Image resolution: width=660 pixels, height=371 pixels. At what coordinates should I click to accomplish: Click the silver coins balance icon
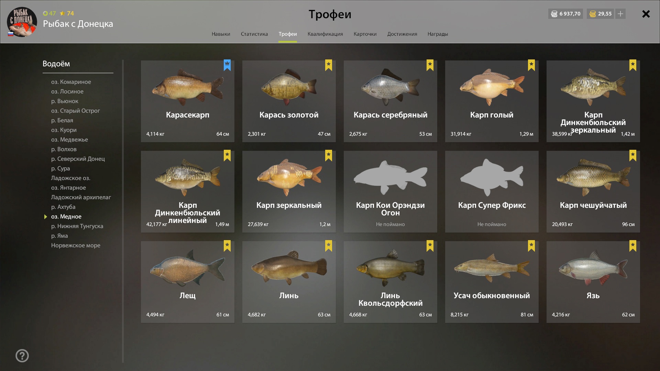[554, 14]
